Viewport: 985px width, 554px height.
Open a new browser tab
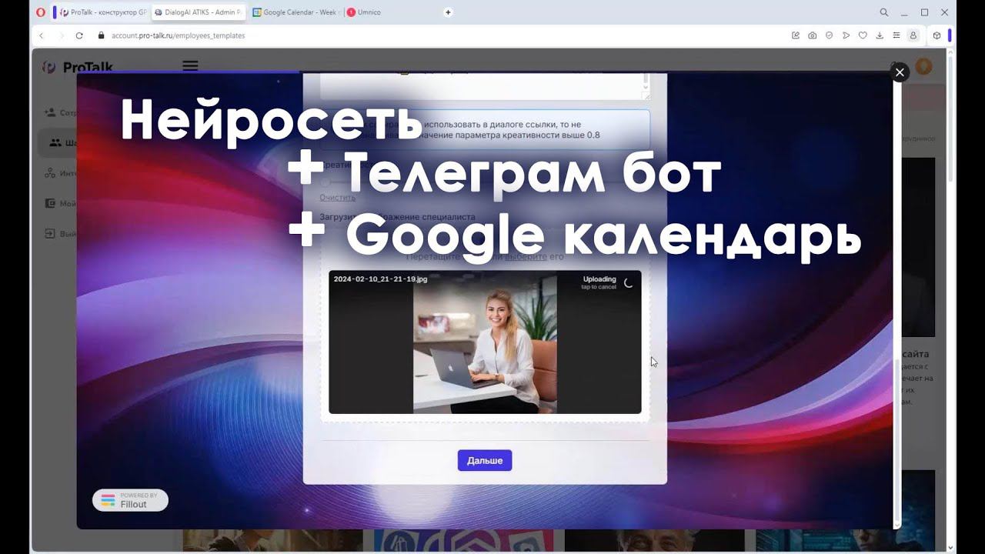(448, 12)
